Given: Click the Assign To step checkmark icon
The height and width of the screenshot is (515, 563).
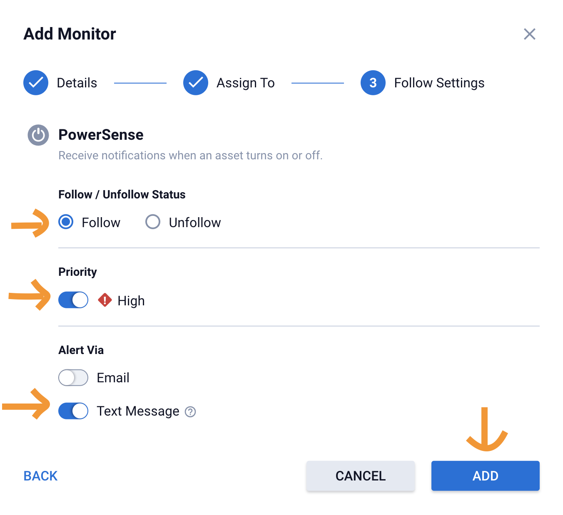Looking at the screenshot, I should 196,83.
